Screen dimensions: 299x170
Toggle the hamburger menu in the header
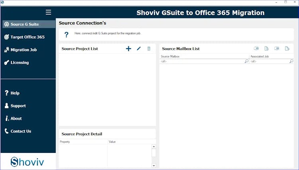[48, 12]
